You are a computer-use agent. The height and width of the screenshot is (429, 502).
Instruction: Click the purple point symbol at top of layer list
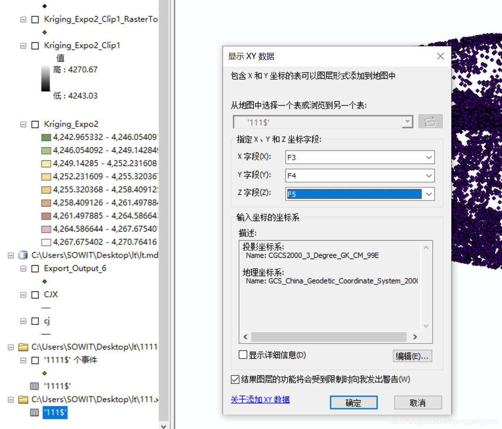click(x=45, y=6)
